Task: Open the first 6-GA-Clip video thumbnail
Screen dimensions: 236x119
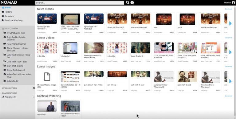Action: (47, 48)
